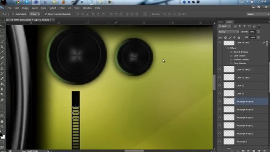Close the Rectangle 4 copy 6 document tab
This screenshot has height=152, width=270.
coord(53,20)
